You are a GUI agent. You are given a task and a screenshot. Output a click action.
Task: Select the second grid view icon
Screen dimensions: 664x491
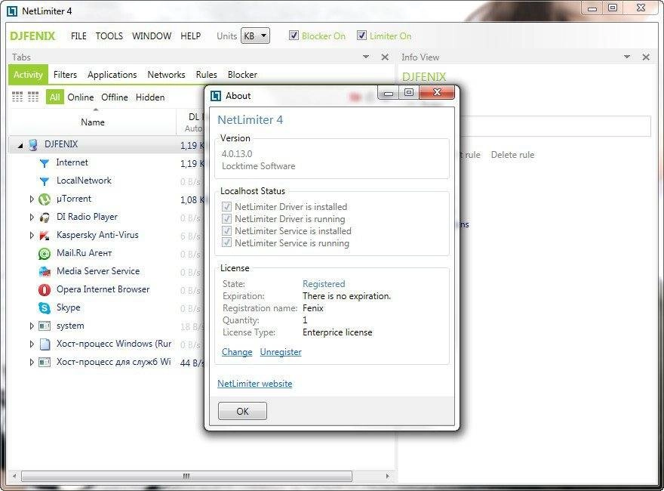[x=33, y=97]
